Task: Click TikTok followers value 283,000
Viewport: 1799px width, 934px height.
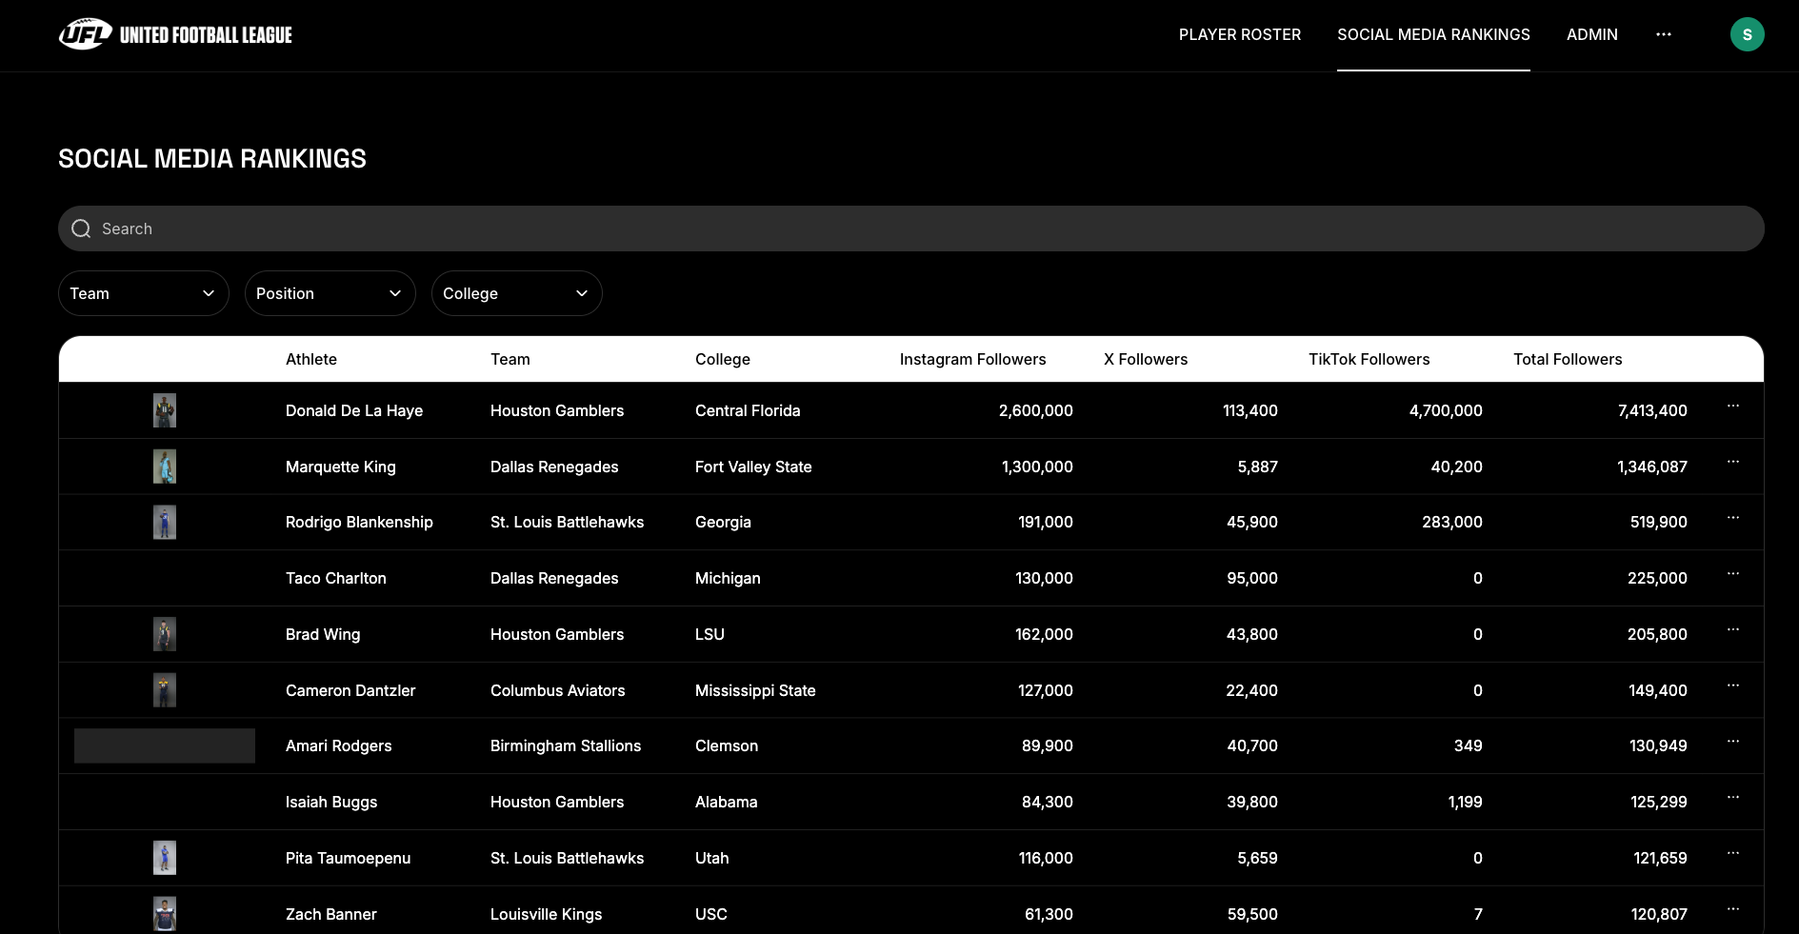Action: coord(1452,522)
